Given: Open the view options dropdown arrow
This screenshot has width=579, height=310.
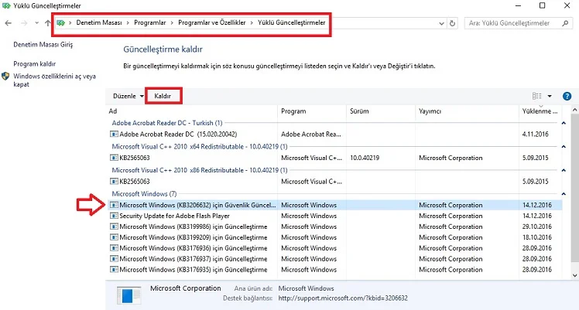Looking at the screenshot, I should tap(550, 96).
